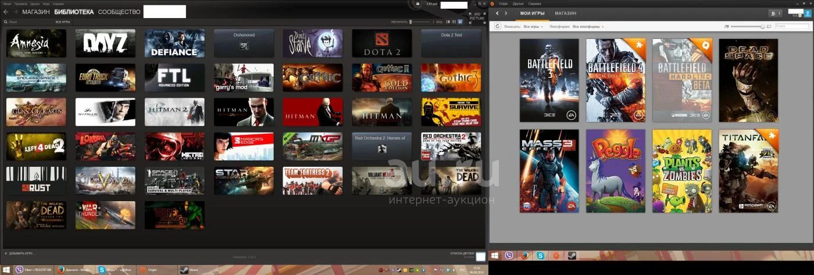Image resolution: width=814 pixels, height=275 pixels.
Task: Adjust the Origin cover size slider
Action: [x=747, y=27]
